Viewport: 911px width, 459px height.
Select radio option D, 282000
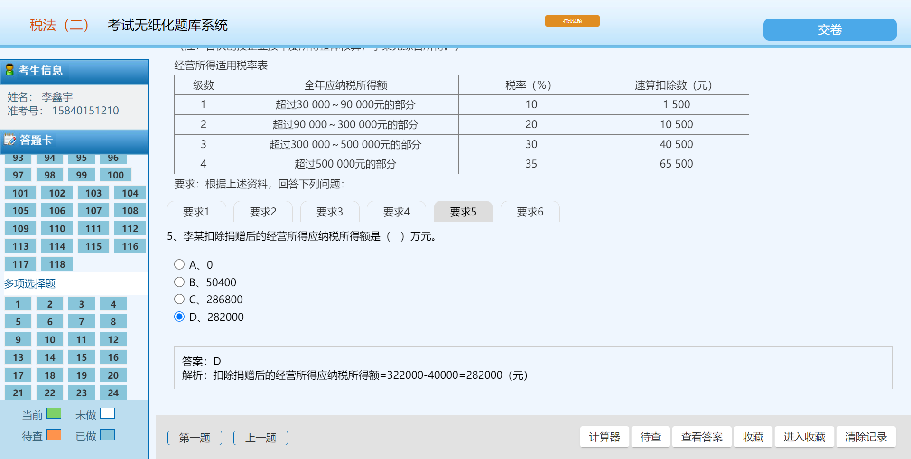[179, 317]
